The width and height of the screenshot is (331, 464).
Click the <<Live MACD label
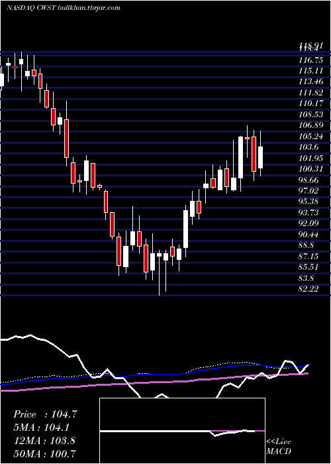point(279,447)
